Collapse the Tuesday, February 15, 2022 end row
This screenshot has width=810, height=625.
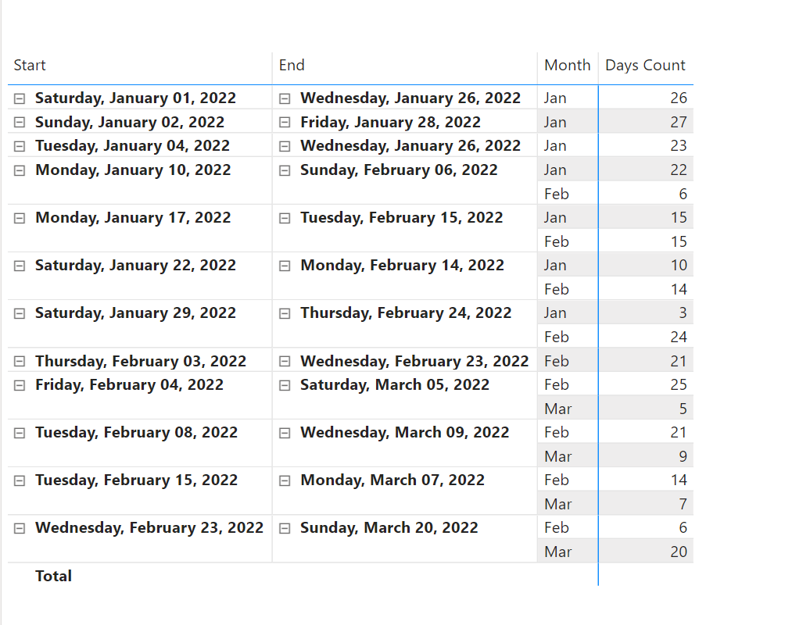click(285, 218)
